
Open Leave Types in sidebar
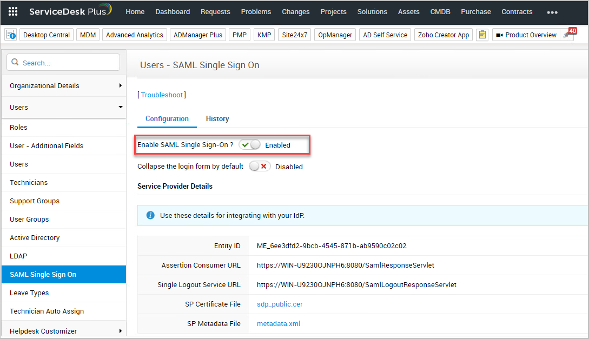click(64, 293)
